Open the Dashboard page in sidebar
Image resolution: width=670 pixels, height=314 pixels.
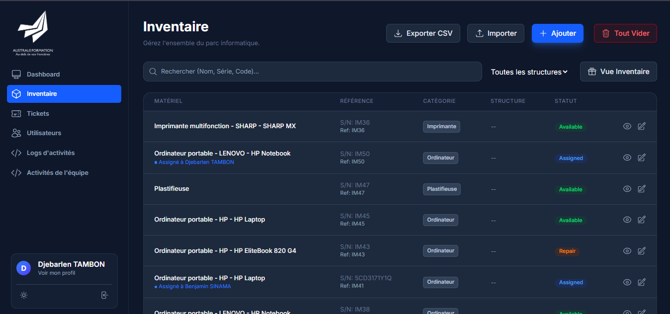click(x=64, y=74)
